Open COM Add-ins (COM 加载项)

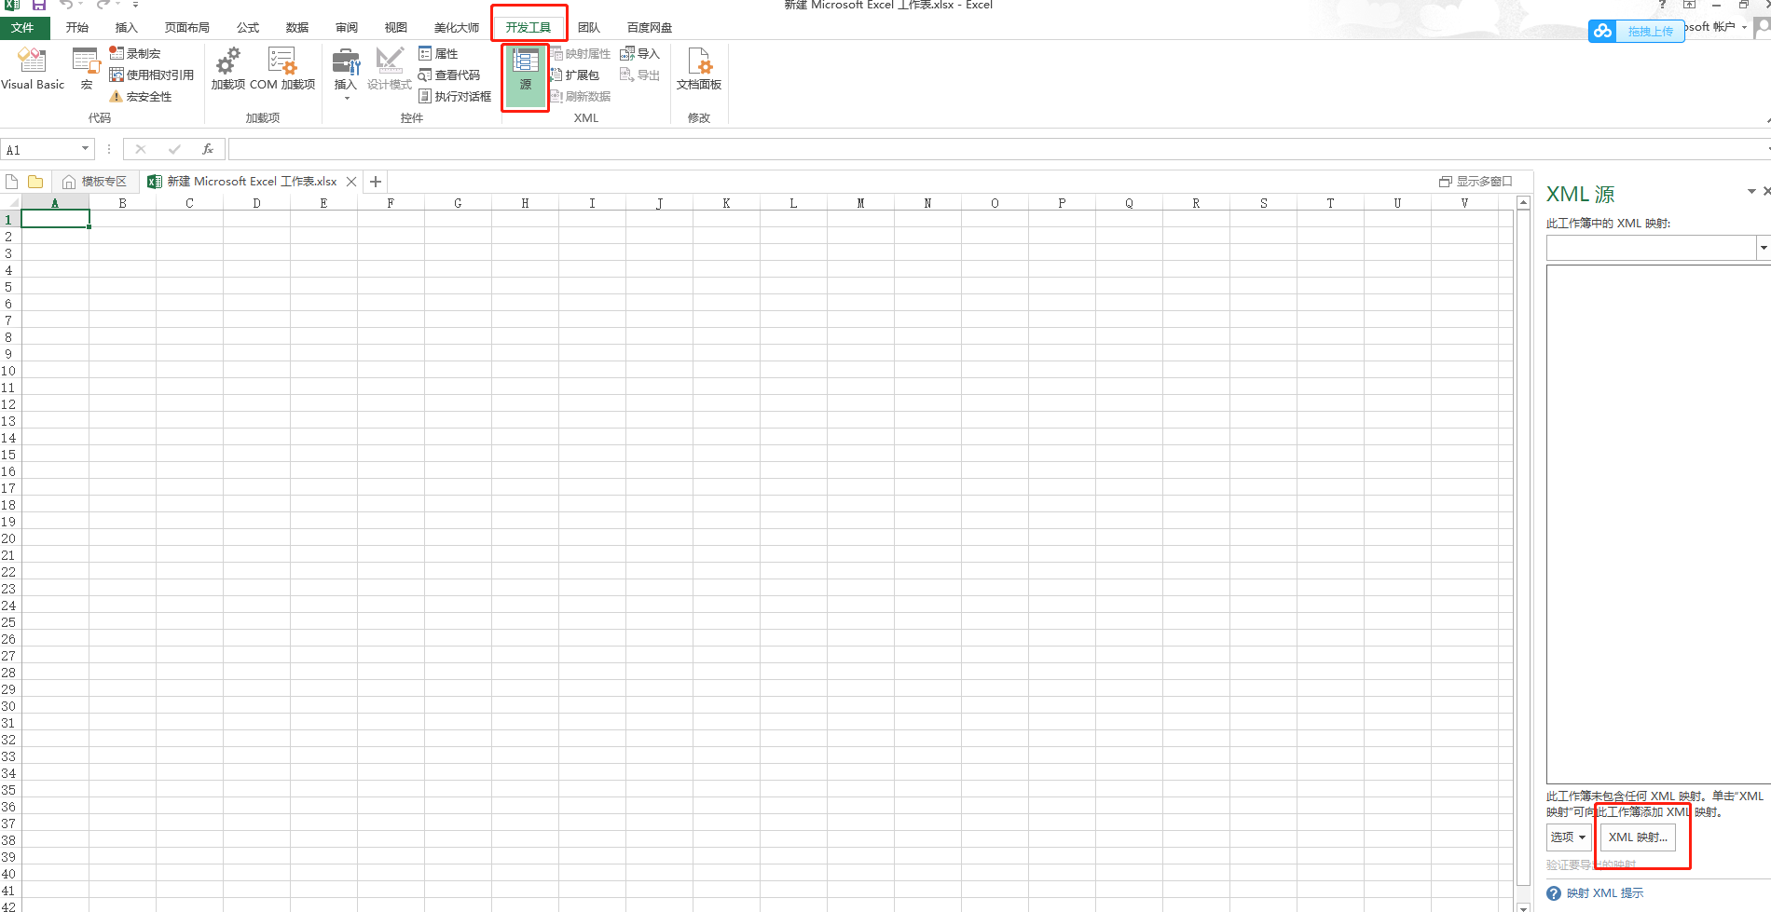(282, 70)
